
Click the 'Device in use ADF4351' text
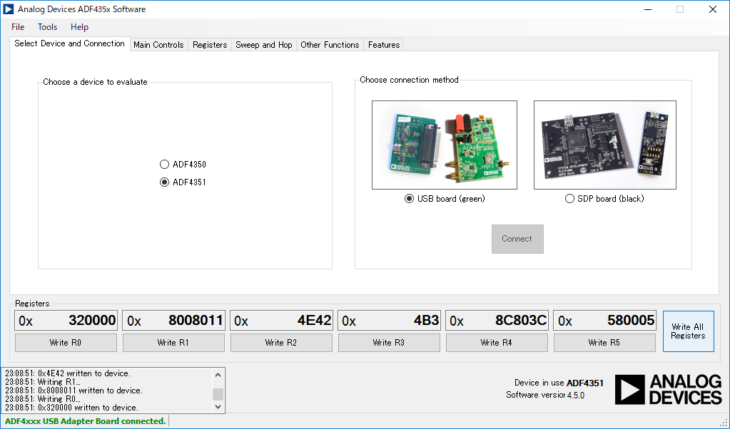pyautogui.click(x=559, y=383)
